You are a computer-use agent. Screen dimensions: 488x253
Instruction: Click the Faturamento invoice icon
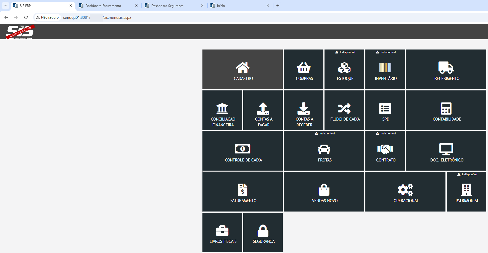[x=242, y=190]
